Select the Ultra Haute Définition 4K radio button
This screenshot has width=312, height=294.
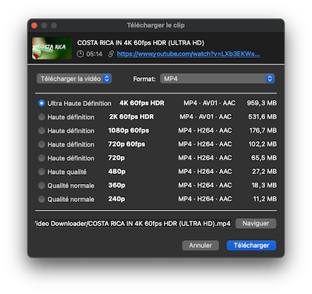(41, 103)
